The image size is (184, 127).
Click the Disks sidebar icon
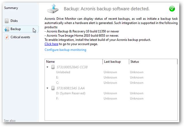click(6, 21)
